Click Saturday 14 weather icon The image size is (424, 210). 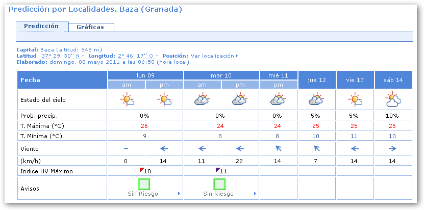[393, 100]
